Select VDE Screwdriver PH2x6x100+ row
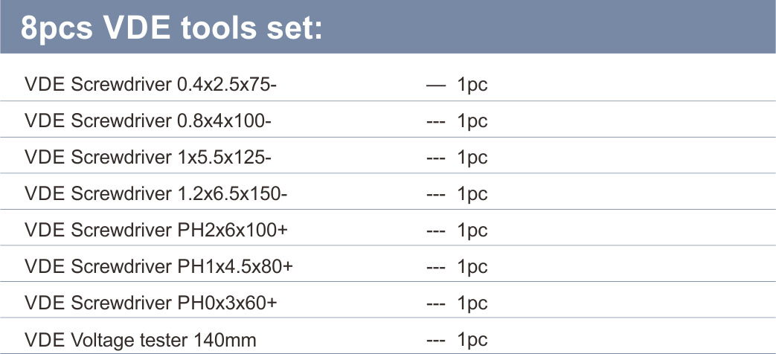Image resolution: width=776 pixels, height=354 pixels. click(x=388, y=230)
